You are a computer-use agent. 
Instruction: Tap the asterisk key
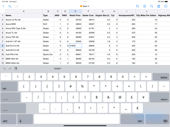[105, 86]
